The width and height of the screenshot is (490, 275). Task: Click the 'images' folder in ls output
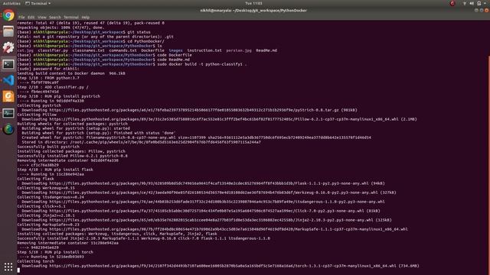(175, 50)
